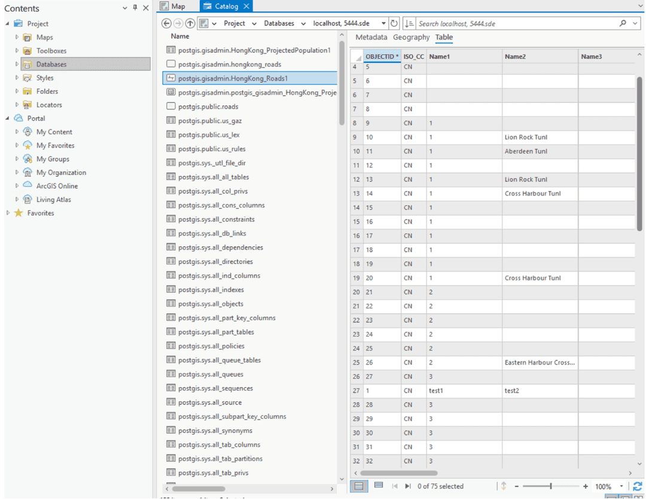Click the Back navigation arrow in Catalog
Image resolution: width=646 pixels, height=499 pixels.
(x=166, y=23)
